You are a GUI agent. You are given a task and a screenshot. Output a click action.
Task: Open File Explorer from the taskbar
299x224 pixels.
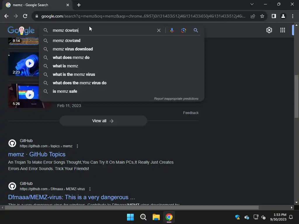point(156,217)
